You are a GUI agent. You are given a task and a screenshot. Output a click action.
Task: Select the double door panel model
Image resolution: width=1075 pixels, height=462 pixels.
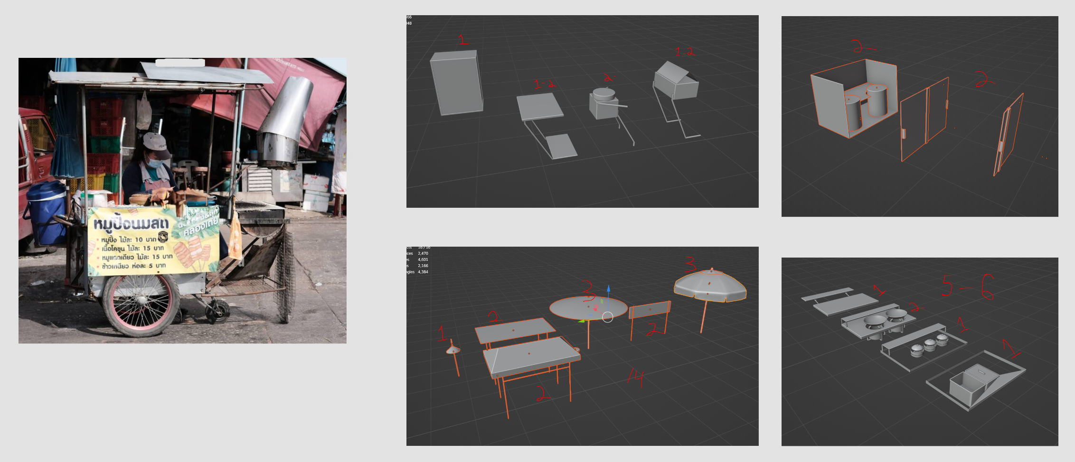924,119
